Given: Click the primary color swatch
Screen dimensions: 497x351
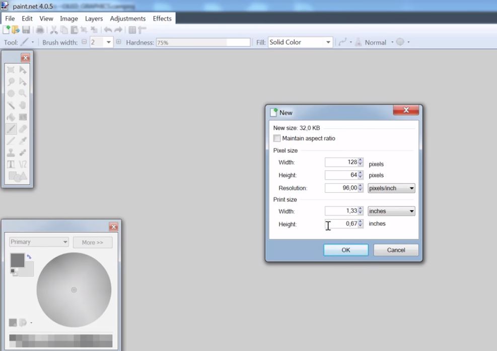Looking at the screenshot, I should [x=17, y=260].
